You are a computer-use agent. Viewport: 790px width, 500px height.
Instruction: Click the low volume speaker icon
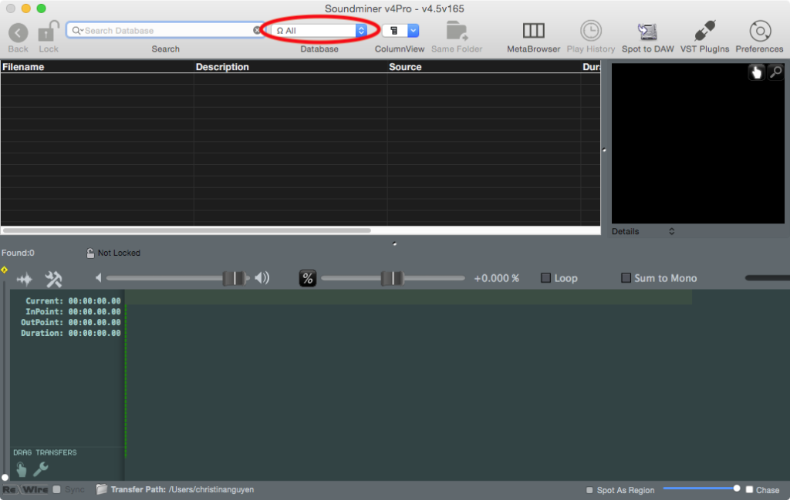tap(99, 277)
